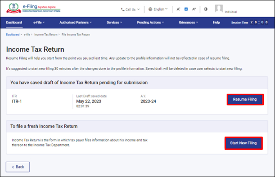Image resolution: width=275 pixels, height=177 pixels.
Task: Reset to default font size A icon
Action: click(186, 9)
